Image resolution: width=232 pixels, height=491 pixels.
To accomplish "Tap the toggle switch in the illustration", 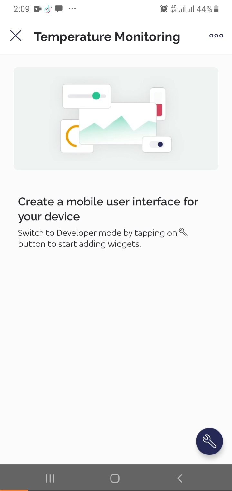I will click(x=157, y=144).
